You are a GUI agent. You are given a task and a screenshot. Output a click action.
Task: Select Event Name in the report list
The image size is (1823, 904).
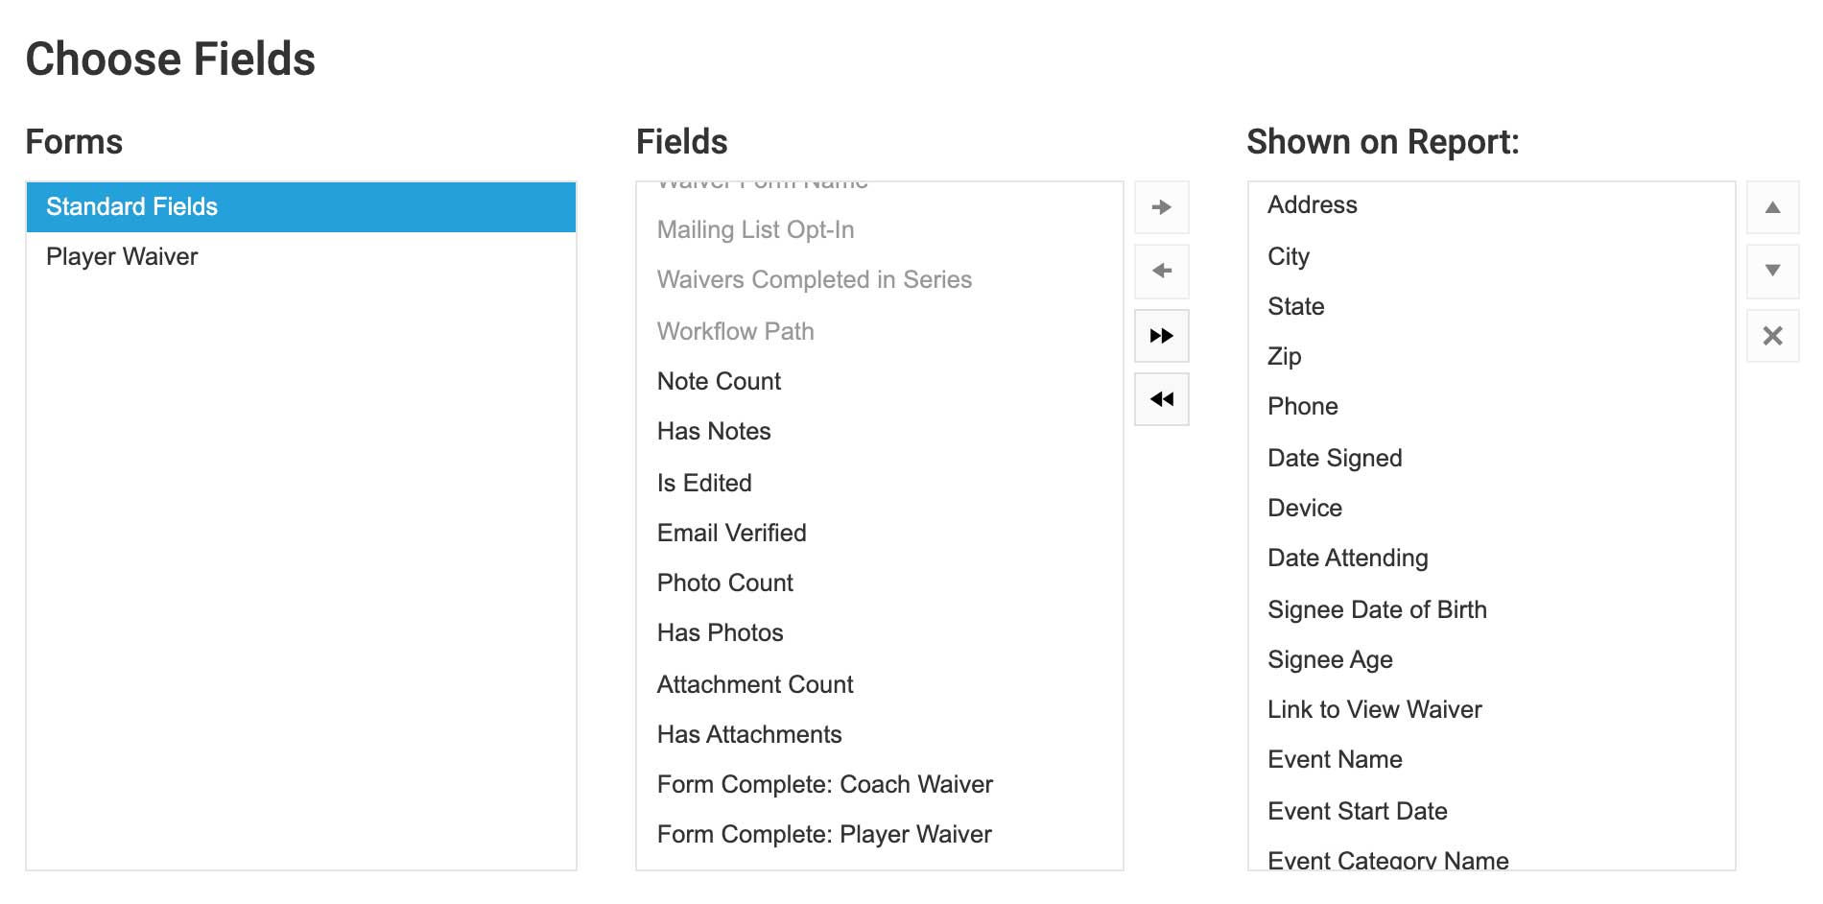(1335, 759)
